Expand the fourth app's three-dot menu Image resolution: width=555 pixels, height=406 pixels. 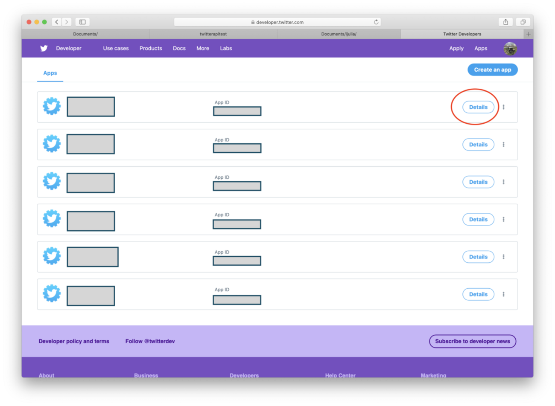pos(504,220)
